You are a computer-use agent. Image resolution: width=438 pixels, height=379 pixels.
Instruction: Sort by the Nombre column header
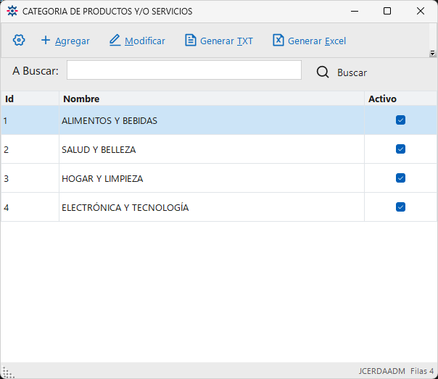212,99
